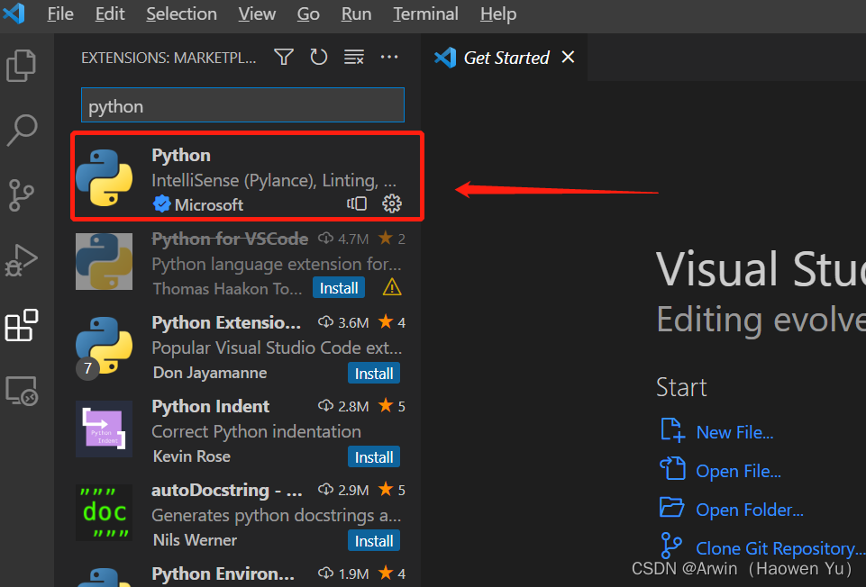Image resolution: width=866 pixels, height=587 pixels.
Task: Open the Search view icon
Action: point(23,131)
